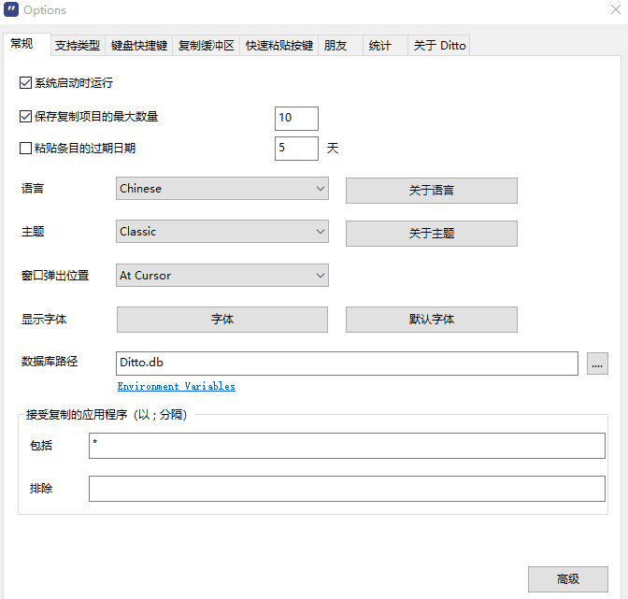This screenshot has height=599, width=628.
Task: Click the 关于语言 button
Action: (432, 191)
